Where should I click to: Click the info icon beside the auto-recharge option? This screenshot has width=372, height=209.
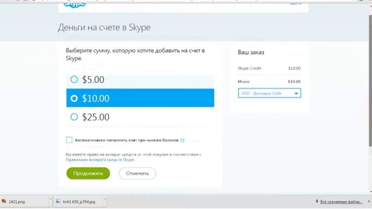(x=182, y=140)
